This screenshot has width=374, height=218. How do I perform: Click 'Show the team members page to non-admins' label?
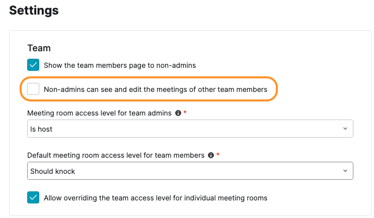(x=119, y=65)
